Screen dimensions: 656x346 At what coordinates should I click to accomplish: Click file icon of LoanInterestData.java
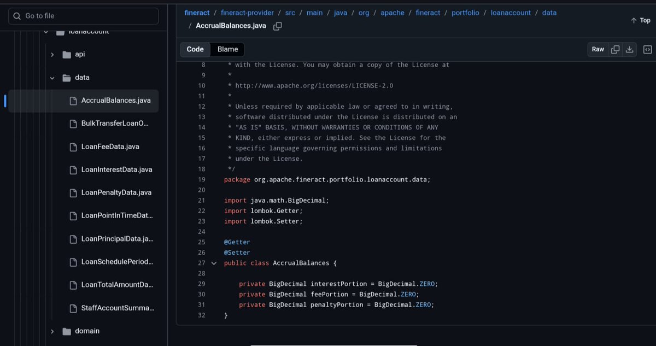73,169
